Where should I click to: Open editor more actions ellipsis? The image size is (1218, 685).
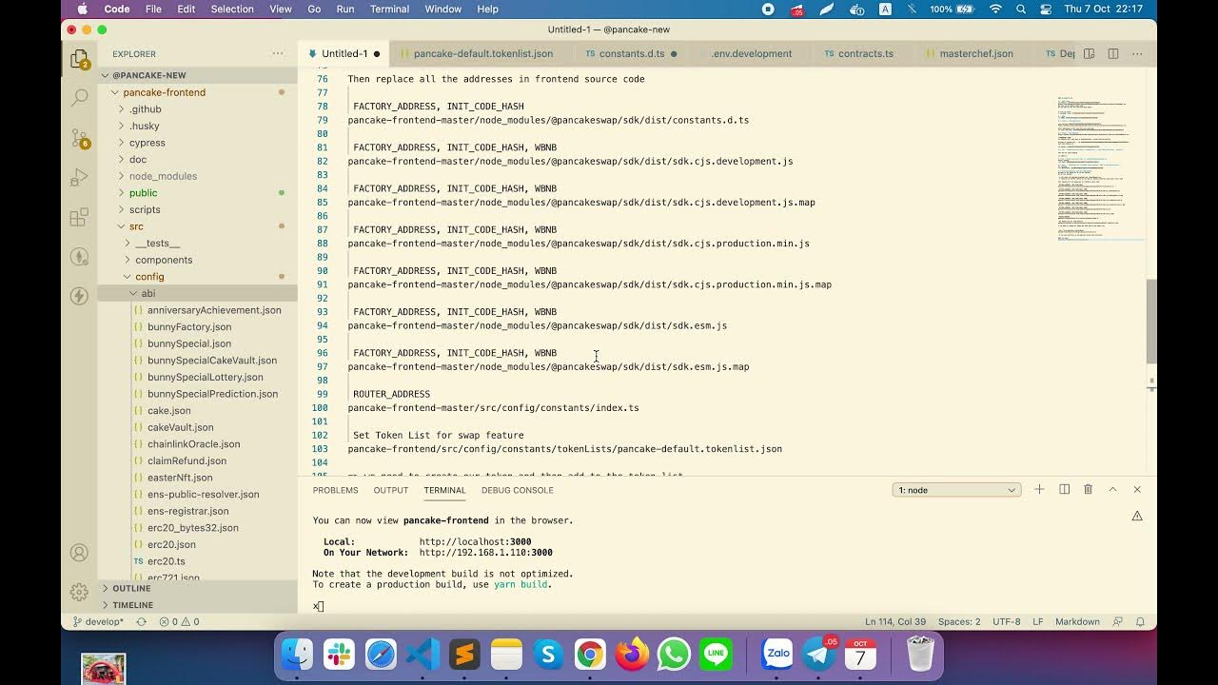[1137, 53]
